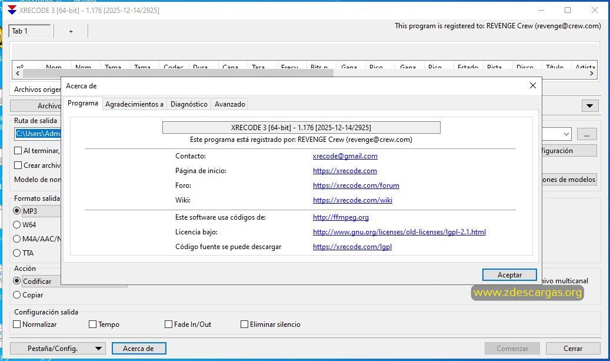This screenshot has width=610, height=361.
Task: Toggle the Al terminar checkbox
Action: (18, 151)
